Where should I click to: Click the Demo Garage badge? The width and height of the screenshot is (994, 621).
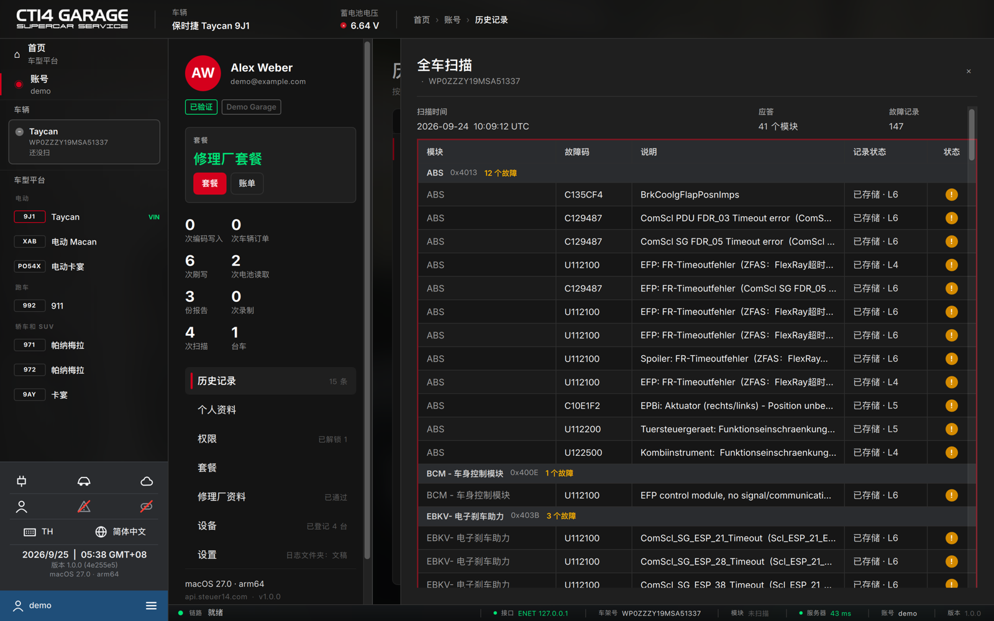(x=251, y=107)
